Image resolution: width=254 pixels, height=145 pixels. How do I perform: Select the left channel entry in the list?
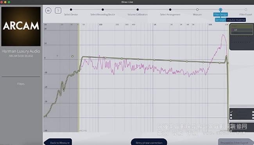click(x=241, y=30)
